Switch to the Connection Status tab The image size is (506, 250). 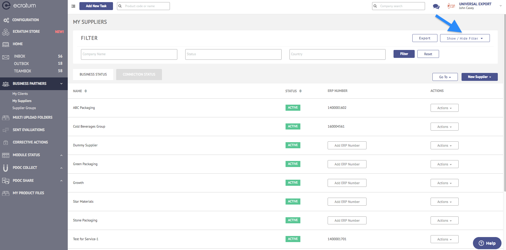[x=139, y=75]
